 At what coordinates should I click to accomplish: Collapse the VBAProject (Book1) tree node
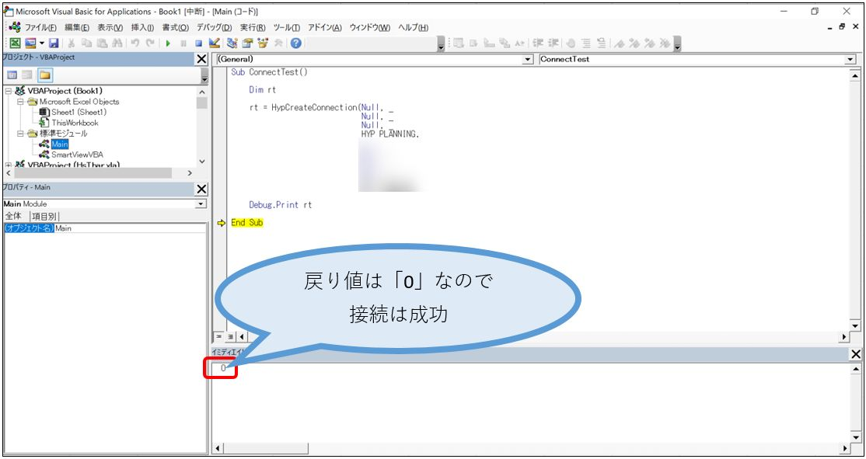pos(9,91)
